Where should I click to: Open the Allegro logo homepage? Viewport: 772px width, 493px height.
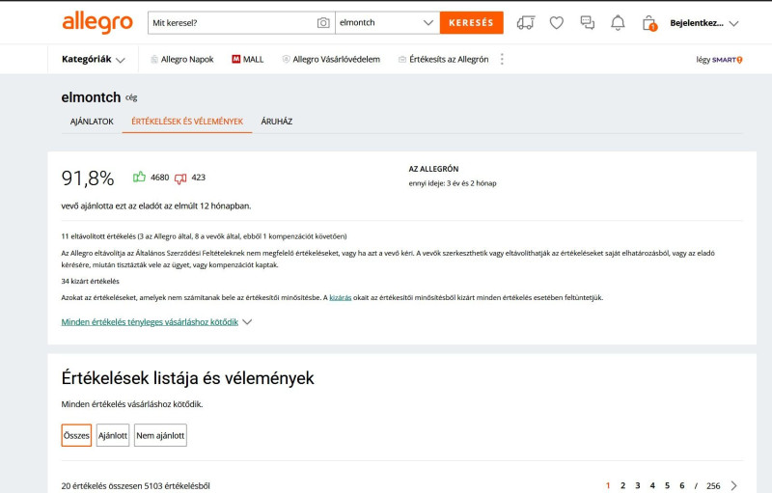pyautogui.click(x=97, y=22)
